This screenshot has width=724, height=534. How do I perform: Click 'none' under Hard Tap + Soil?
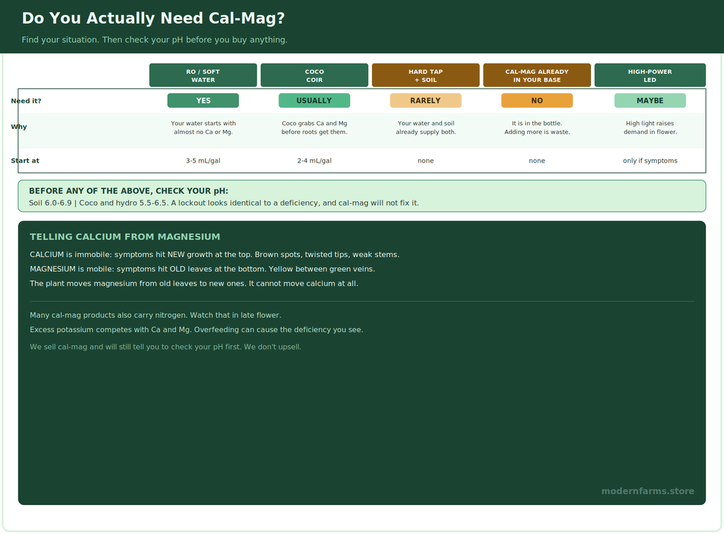pyautogui.click(x=426, y=161)
